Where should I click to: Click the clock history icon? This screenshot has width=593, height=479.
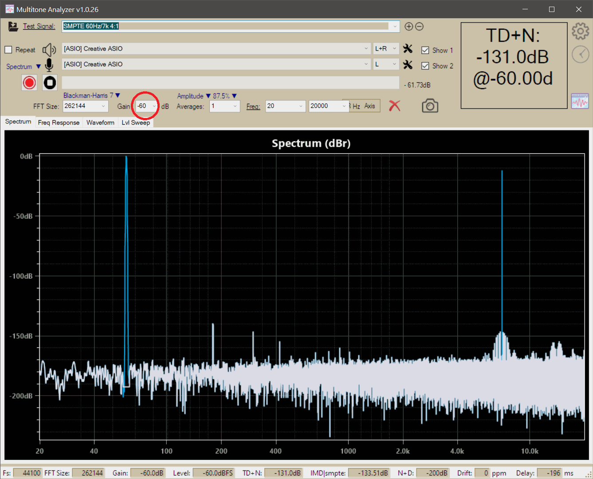[x=580, y=54]
